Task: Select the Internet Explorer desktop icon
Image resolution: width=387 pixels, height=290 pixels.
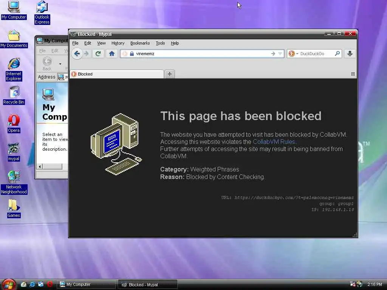Action: pyautogui.click(x=14, y=69)
